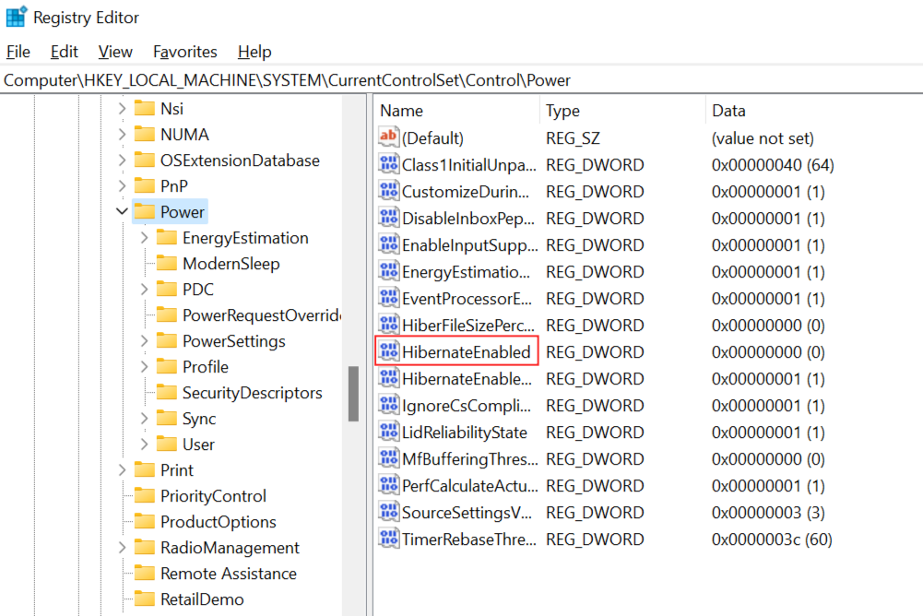Click the DWORD icon beside TimerRebaseThre… value

(389, 539)
